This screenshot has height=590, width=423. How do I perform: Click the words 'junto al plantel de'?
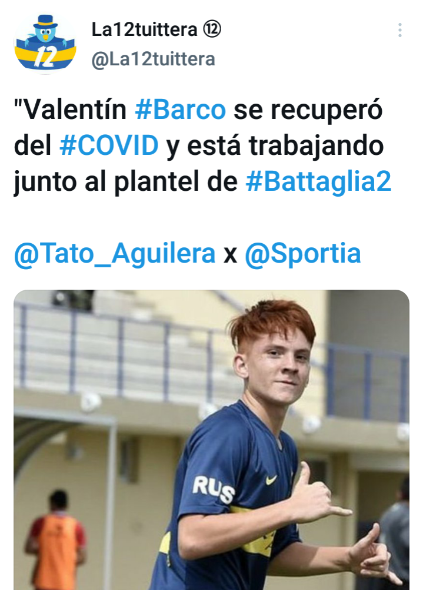pyautogui.click(x=125, y=182)
